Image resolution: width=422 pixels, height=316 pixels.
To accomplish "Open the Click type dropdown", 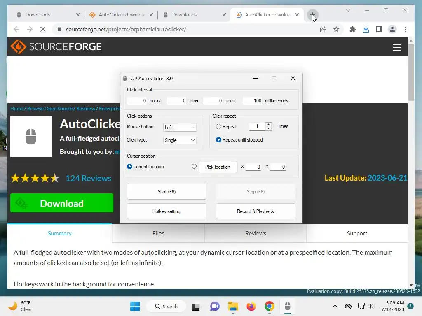I will [180, 140].
